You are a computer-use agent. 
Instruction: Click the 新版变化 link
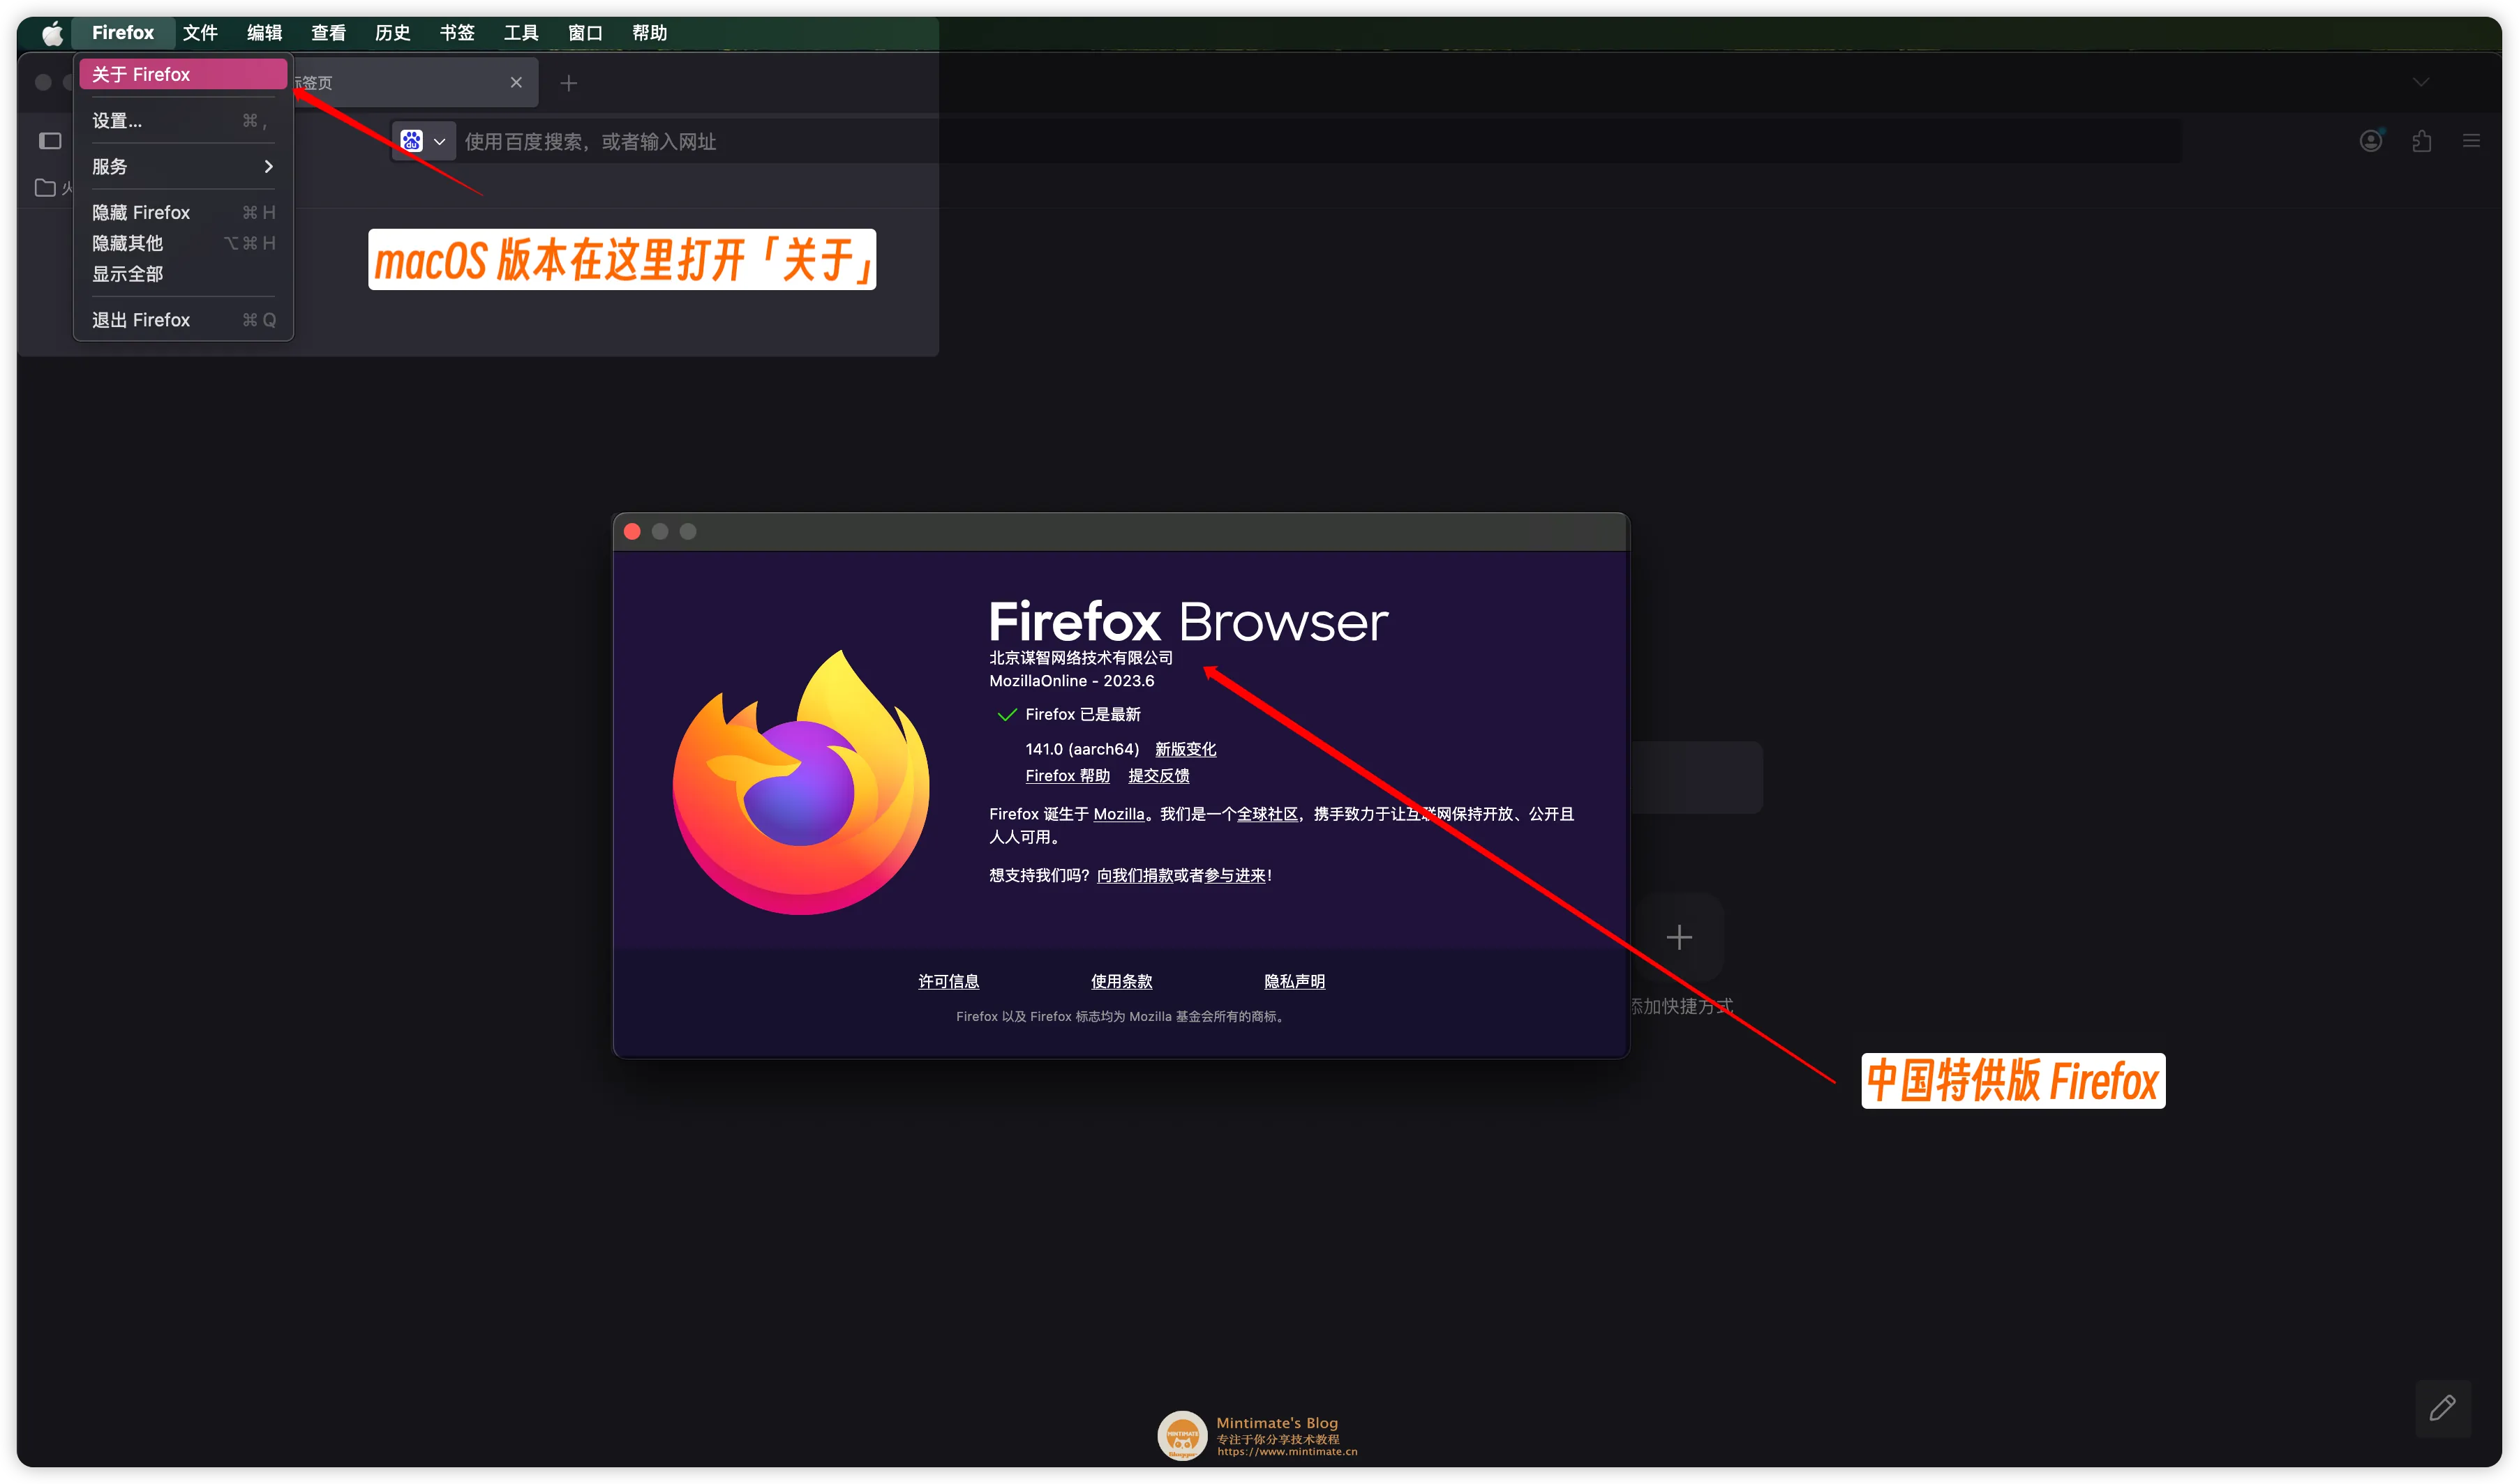[1186, 749]
